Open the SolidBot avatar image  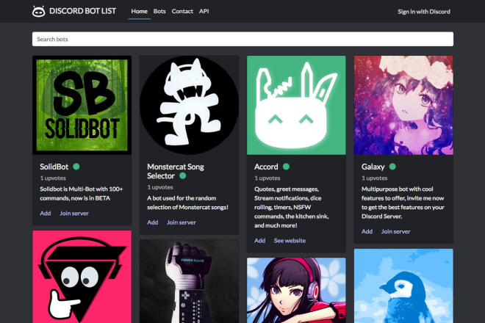pos(82,105)
